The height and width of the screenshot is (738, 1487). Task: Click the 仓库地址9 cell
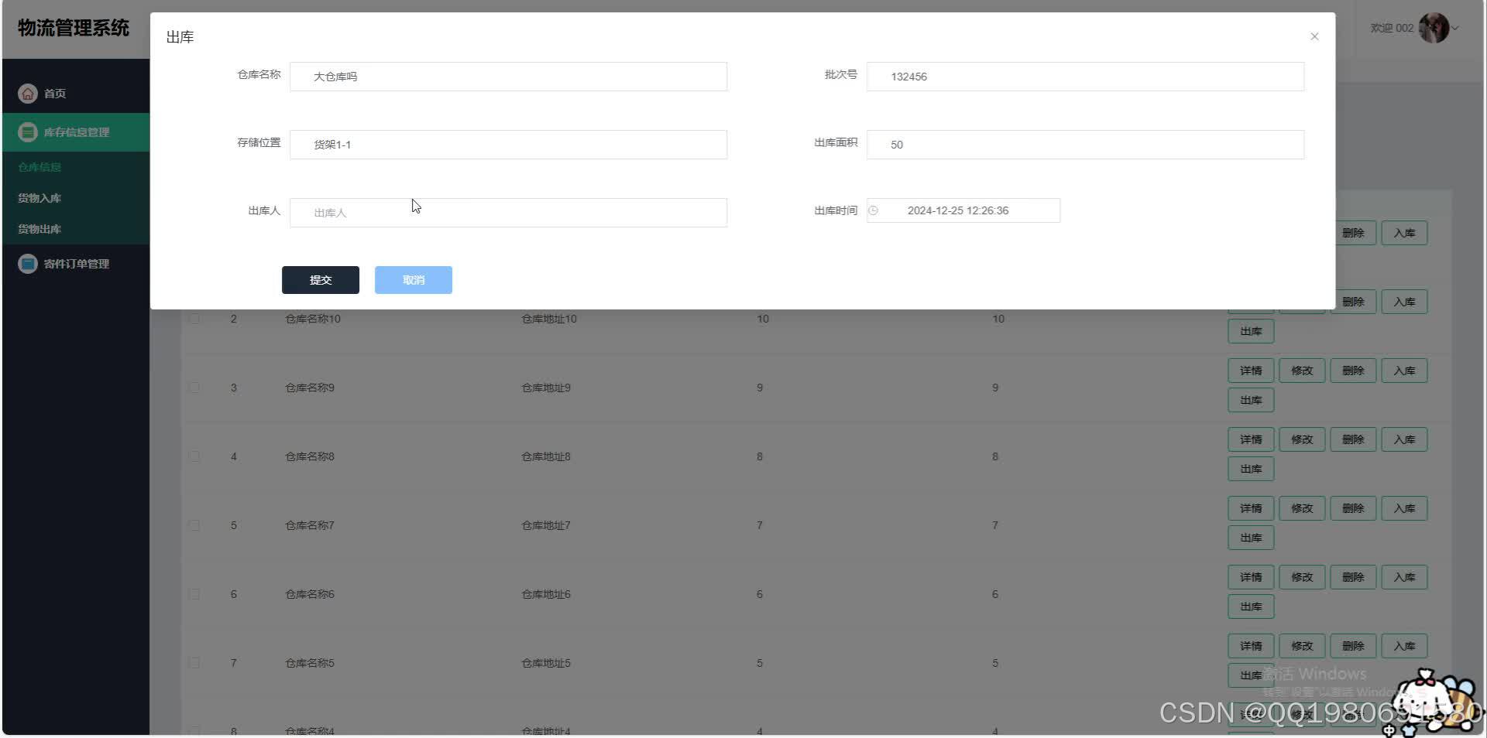546,388
